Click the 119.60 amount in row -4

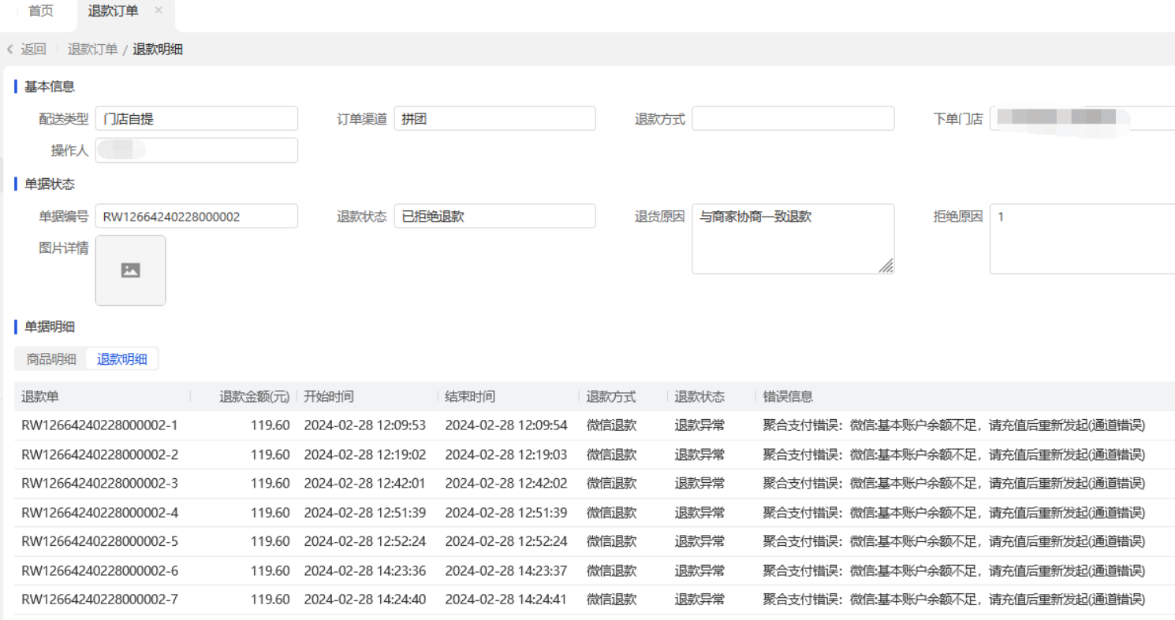coord(270,513)
